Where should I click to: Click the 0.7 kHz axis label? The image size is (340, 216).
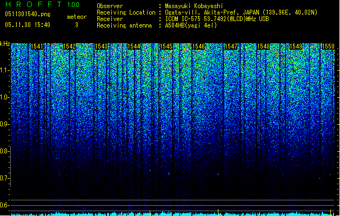pos(4,178)
